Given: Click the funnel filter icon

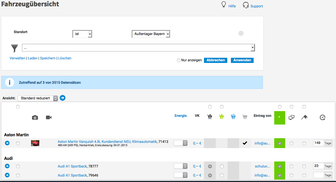Looking at the screenshot, I should [x=15, y=48].
